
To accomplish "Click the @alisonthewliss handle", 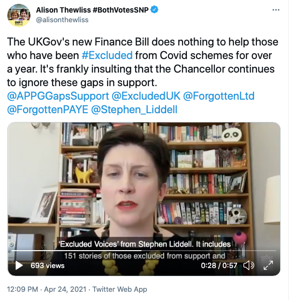I will (62, 20).
